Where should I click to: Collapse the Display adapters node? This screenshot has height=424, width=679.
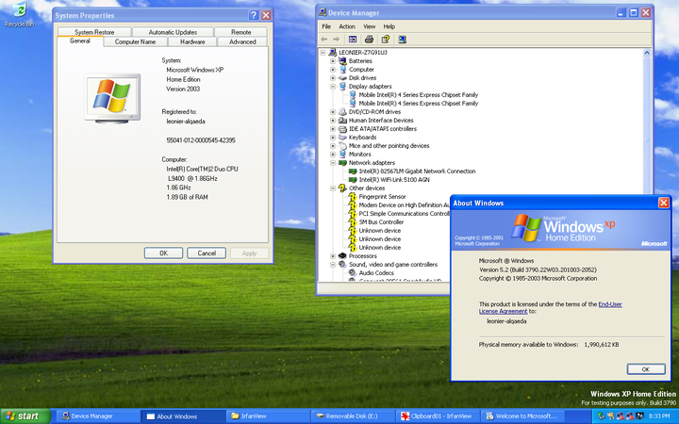coord(333,87)
